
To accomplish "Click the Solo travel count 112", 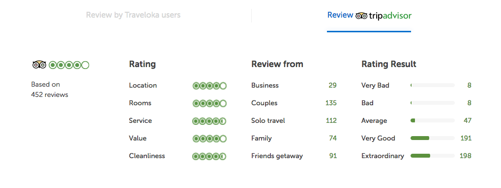I will pos(331,120).
